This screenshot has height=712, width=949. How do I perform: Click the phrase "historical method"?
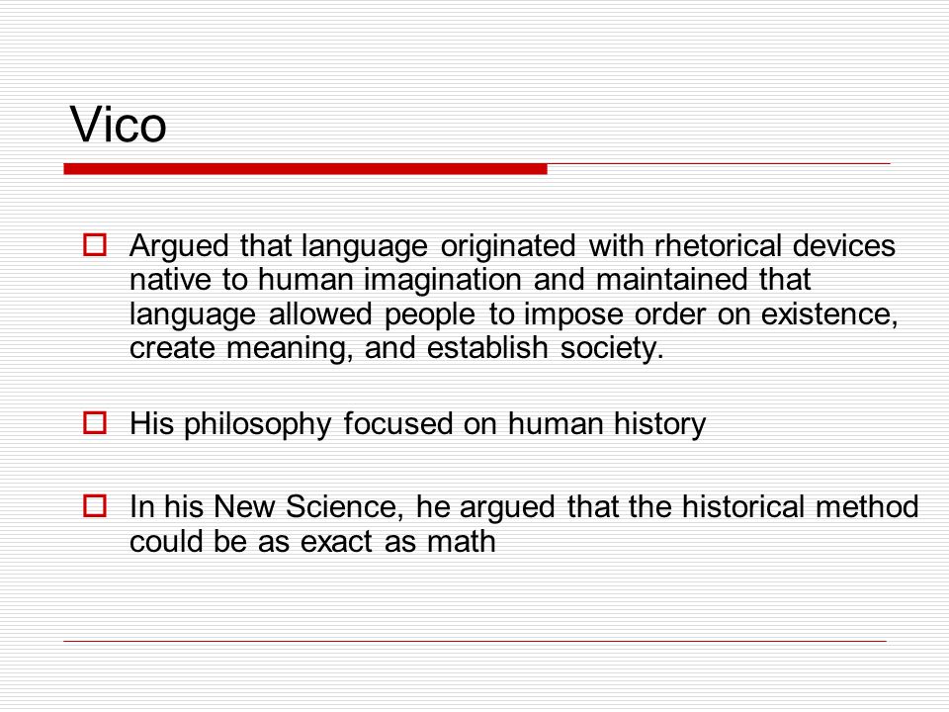(x=800, y=506)
